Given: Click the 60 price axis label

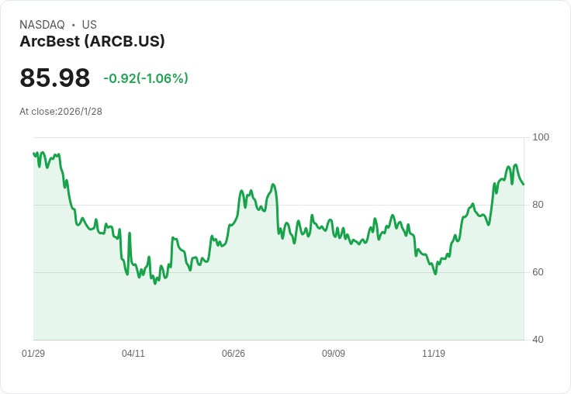Looking at the screenshot, I should pyautogui.click(x=538, y=272).
